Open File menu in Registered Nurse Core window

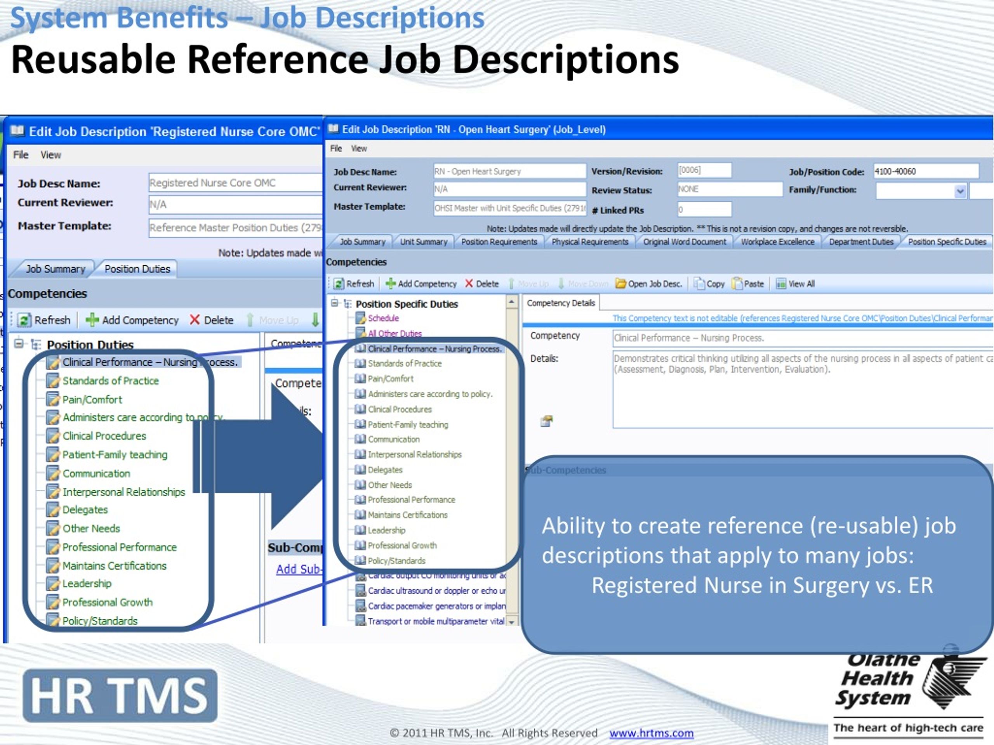pyautogui.click(x=21, y=155)
